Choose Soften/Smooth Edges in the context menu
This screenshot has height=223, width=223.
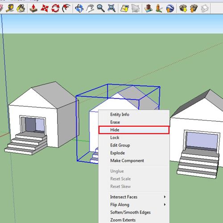point(134,212)
